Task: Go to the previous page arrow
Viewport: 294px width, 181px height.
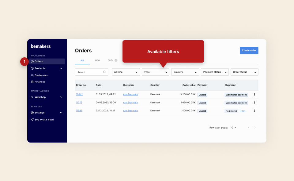Action: click(x=249, y=128)
